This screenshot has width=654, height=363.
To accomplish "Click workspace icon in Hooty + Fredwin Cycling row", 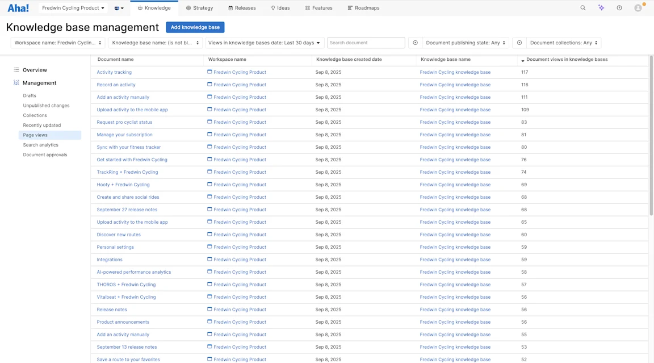I will pyautogui.click(x=209, y=184).
